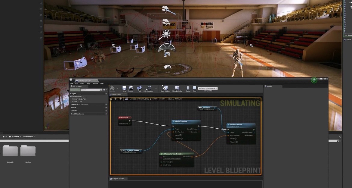This screenshot has height=188, width=352.
Task: Click the Name field in Get Asimmetry Transformation
Action: tap(172, 158)
